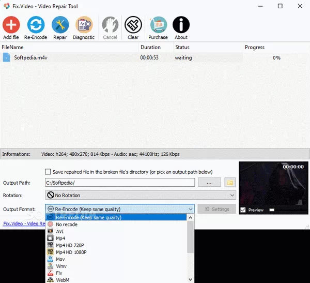Choose Mov output format

click(116, 259)
